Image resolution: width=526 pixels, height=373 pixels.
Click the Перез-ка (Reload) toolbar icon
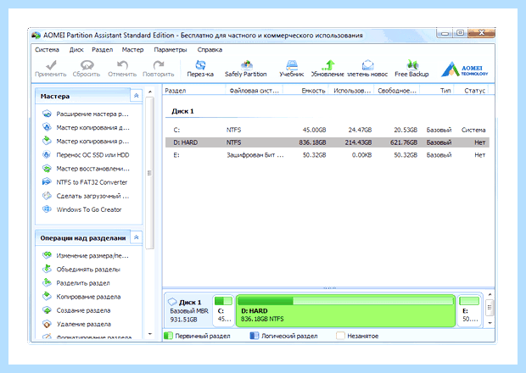[x=200, y=64]
